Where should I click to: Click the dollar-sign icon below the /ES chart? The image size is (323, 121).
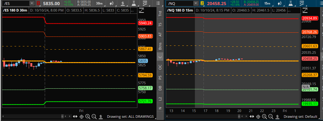pyautogui.click(x=101, y=117)
